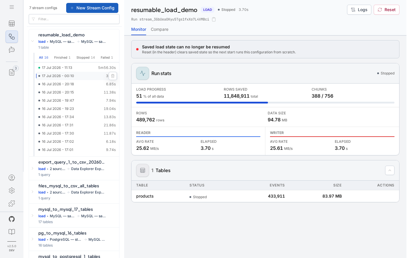
Task: Select the 16 Jul 2026 - 17:01 run
Action: coord(77,150)
